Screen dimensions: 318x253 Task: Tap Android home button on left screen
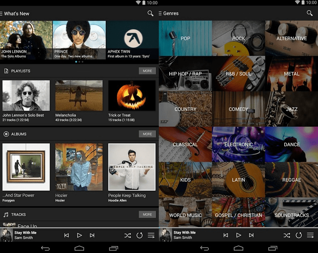coord(79,248)
